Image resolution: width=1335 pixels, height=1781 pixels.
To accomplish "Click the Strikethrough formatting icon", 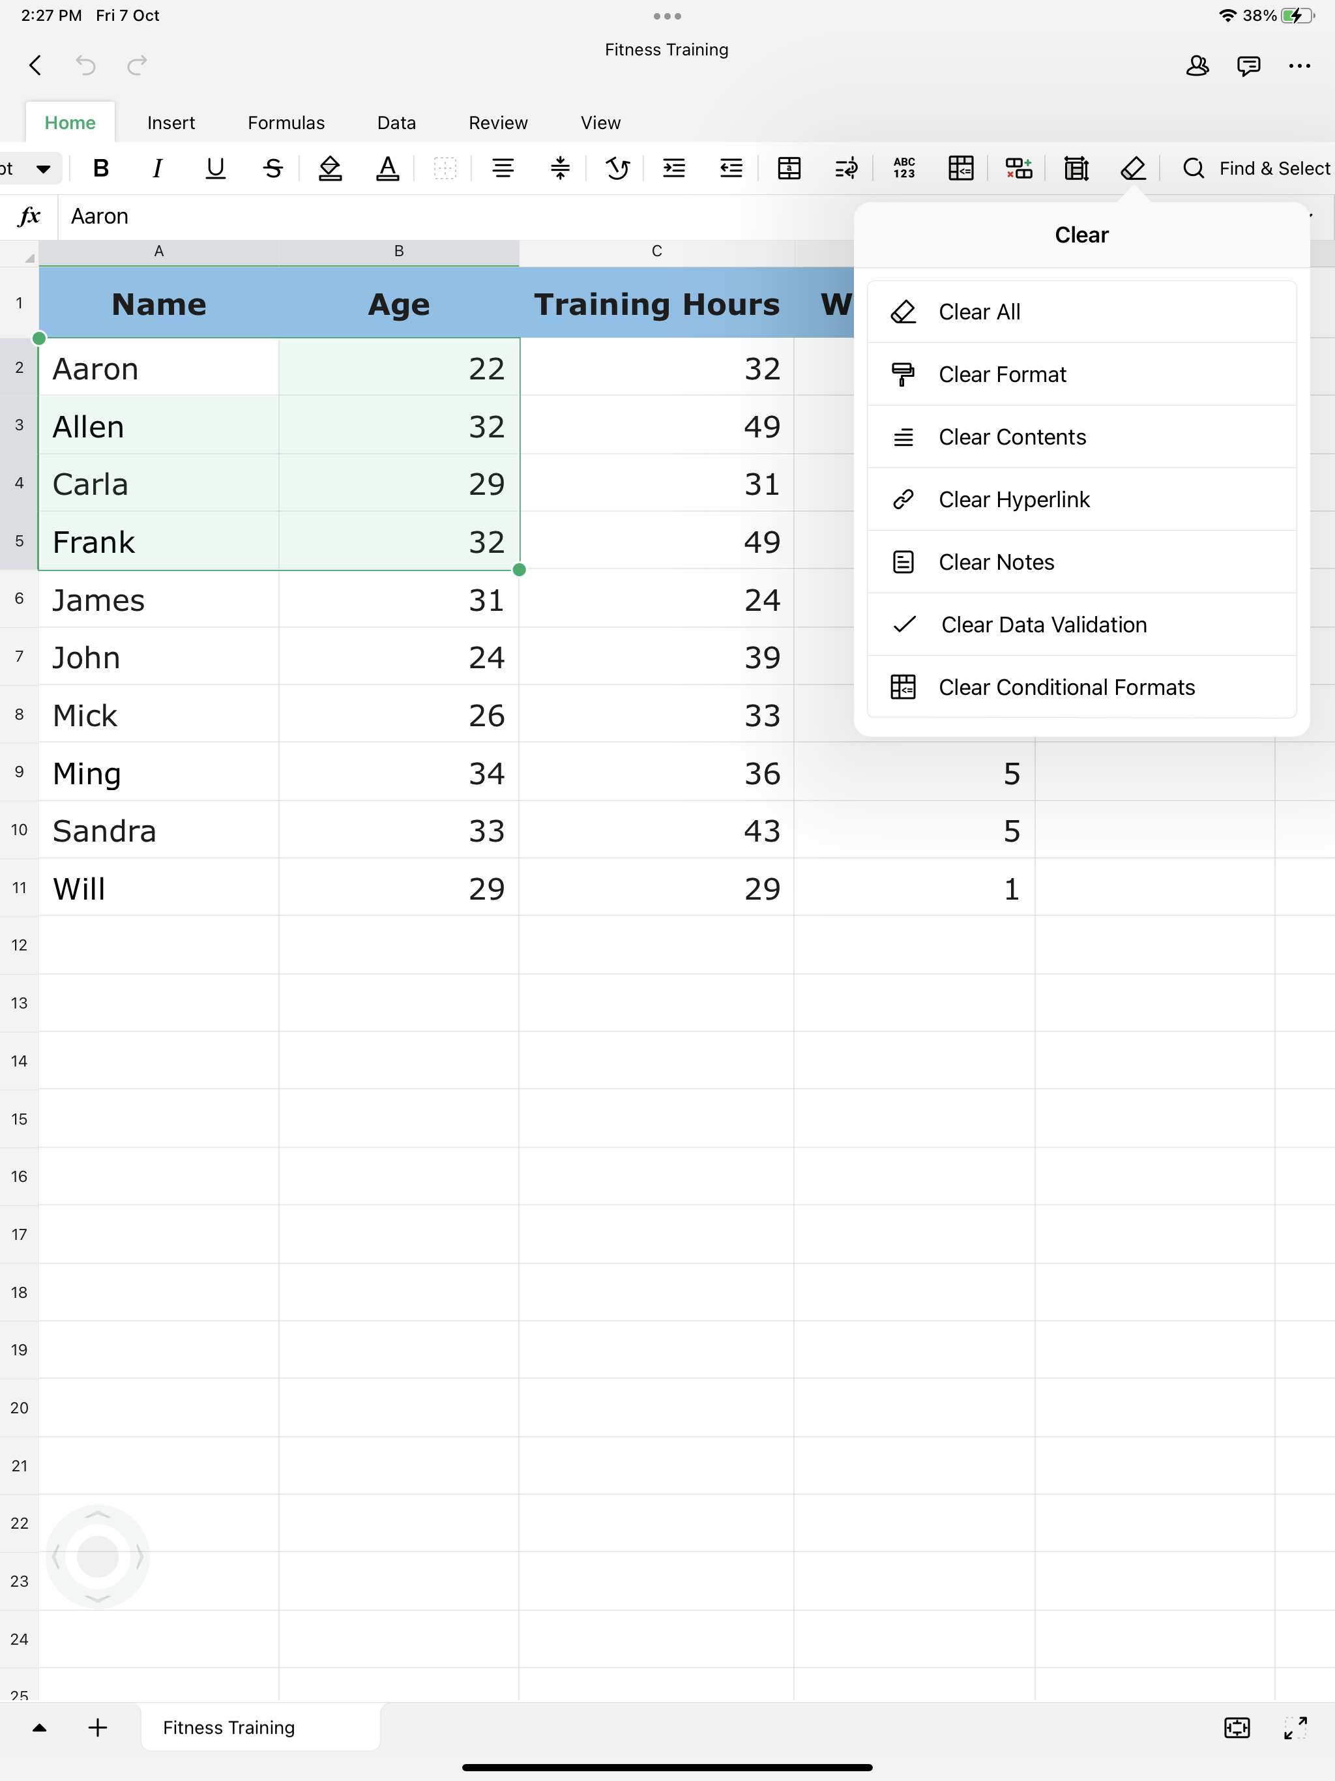I will [x=273, y=168].
